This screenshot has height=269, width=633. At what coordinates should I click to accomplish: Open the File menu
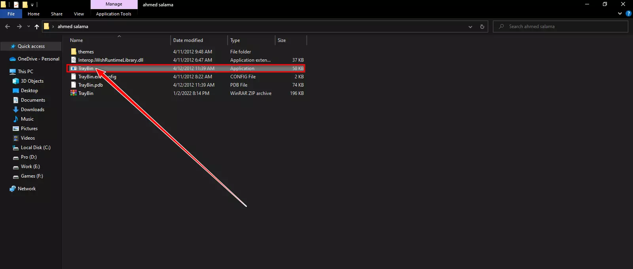coord(11,14)
